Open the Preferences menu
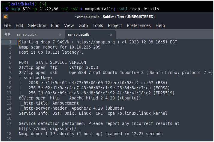 coord(139,25)
